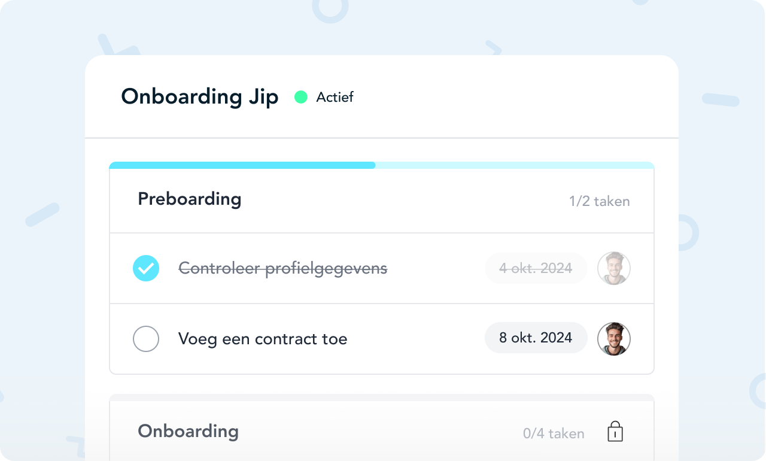Click the 0/4 taken counter

(554, 433)
